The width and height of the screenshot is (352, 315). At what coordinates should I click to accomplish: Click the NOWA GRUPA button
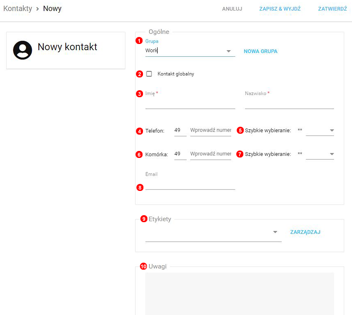click(x=260, y=51)
